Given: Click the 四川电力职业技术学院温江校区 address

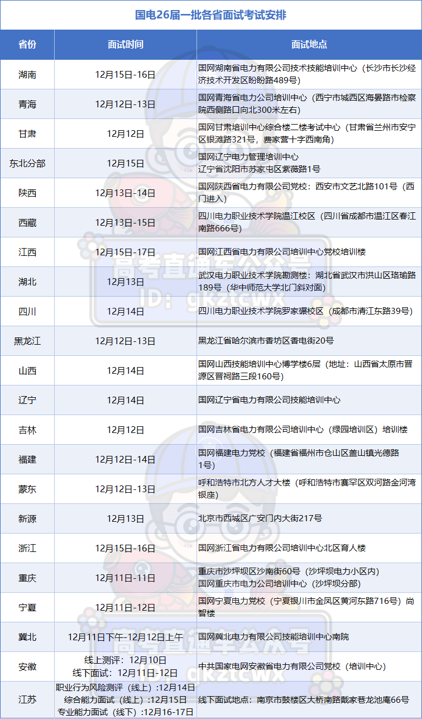Looking at the screenshot, I should (x=307, y=222).
